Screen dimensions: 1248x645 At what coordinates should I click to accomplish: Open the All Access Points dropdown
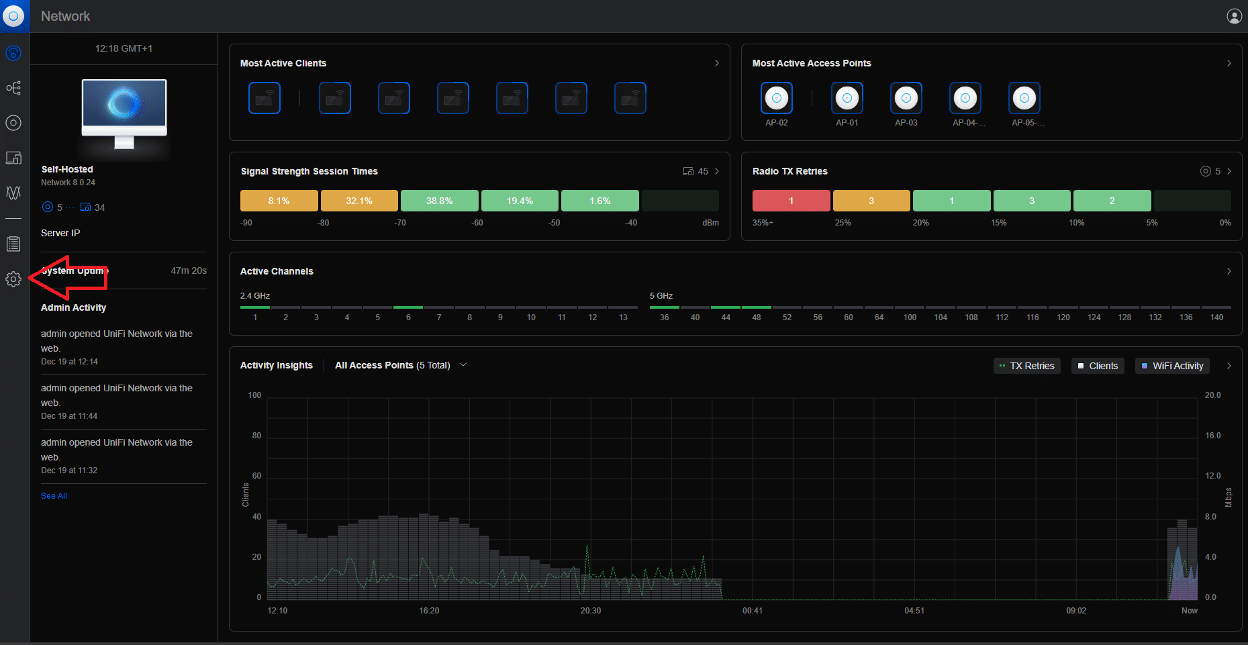[401, 365]
